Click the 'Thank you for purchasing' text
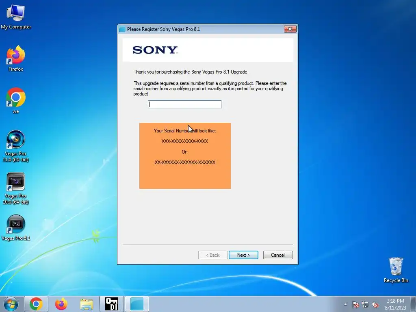 [x=191, y=72]
